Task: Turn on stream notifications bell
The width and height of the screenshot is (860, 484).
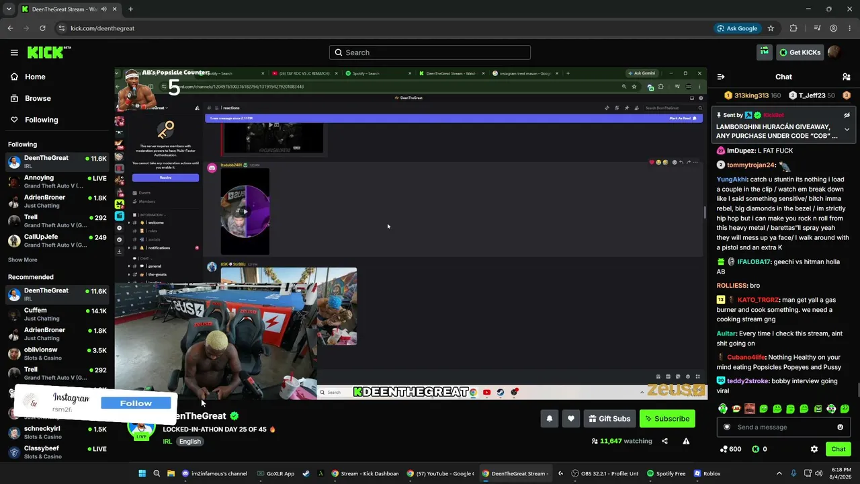Action: coord(549,419)
